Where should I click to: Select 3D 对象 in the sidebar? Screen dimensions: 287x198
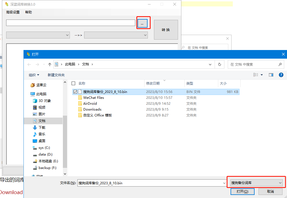click(x=45, y=101)
